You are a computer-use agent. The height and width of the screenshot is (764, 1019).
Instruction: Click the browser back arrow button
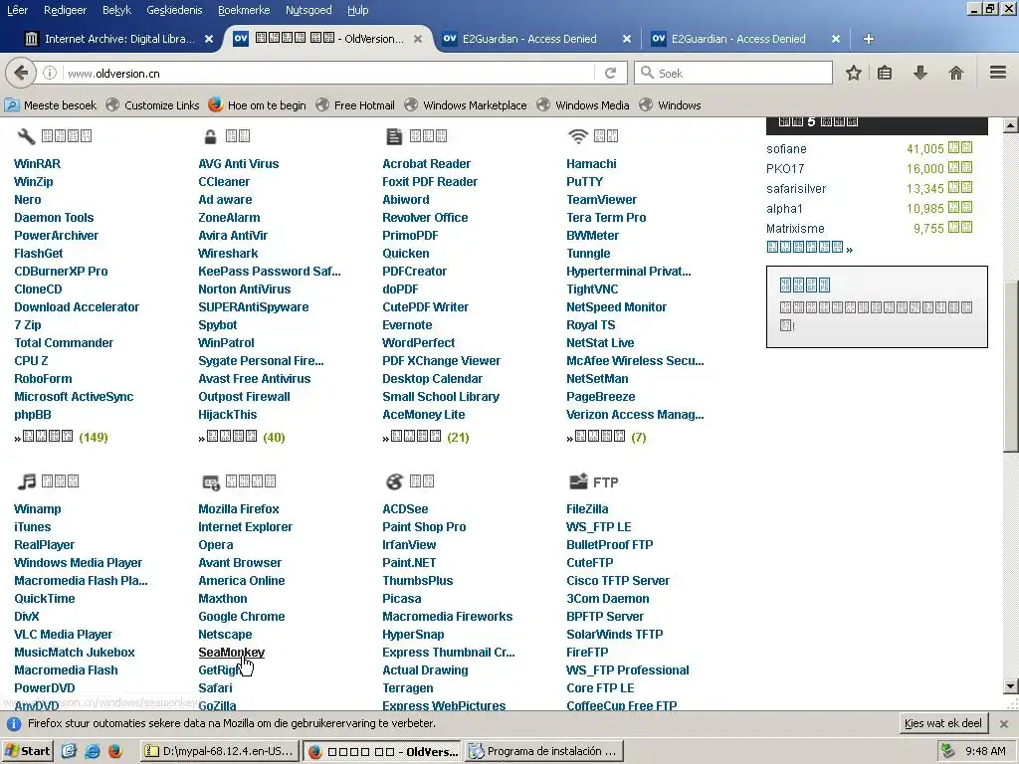21,73
